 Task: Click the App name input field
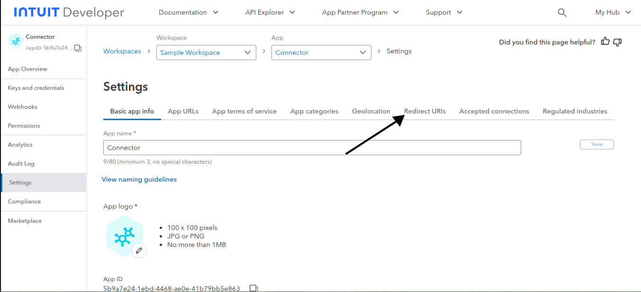[312, 148]
